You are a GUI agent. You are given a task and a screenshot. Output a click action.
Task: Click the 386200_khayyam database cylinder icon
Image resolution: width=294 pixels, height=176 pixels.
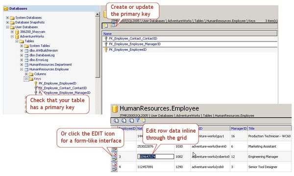pos(17,32)
